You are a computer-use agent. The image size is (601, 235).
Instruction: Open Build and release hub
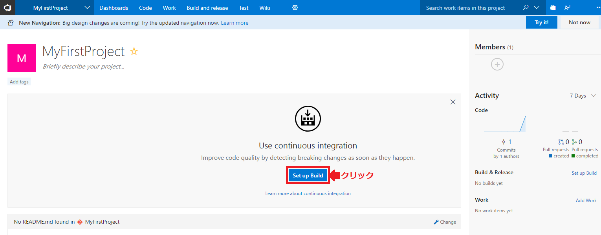pyautogui.click(x=207, y=8)
